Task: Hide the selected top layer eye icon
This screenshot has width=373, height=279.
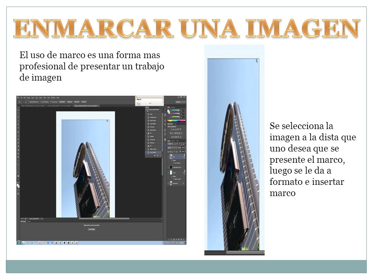Action: click(168, 157)
